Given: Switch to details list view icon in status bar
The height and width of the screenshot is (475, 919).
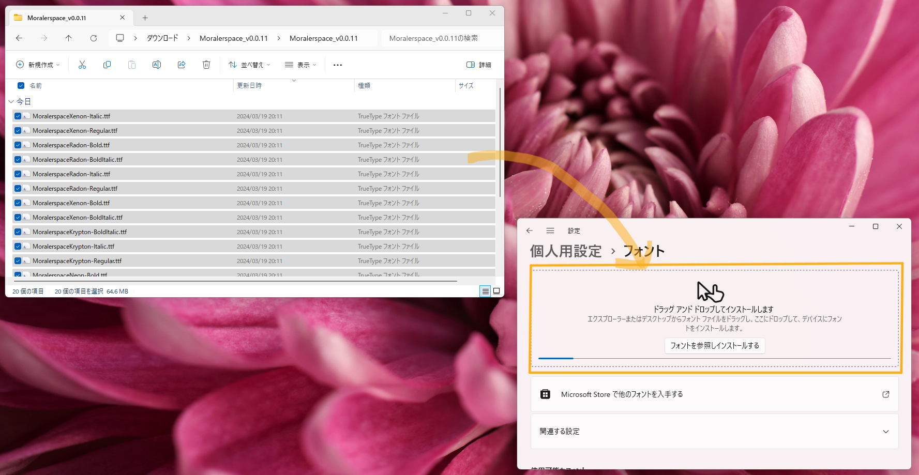Looking at the screenshot, I should [485, 291].
